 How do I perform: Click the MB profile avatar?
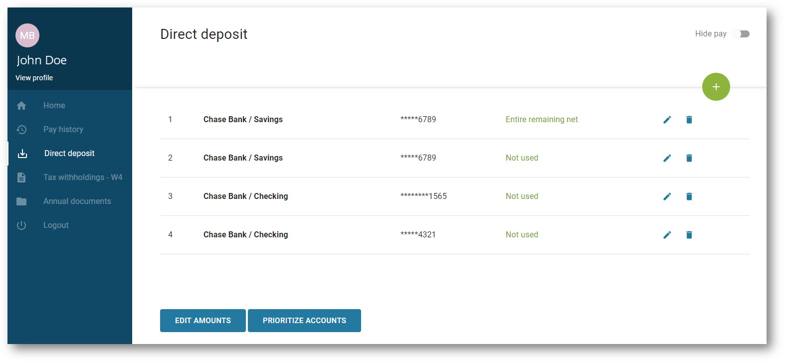(x=27, y=35)
